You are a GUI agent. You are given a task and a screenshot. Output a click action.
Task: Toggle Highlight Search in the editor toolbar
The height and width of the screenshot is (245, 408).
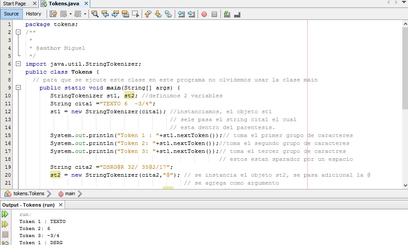coord(125,14)
